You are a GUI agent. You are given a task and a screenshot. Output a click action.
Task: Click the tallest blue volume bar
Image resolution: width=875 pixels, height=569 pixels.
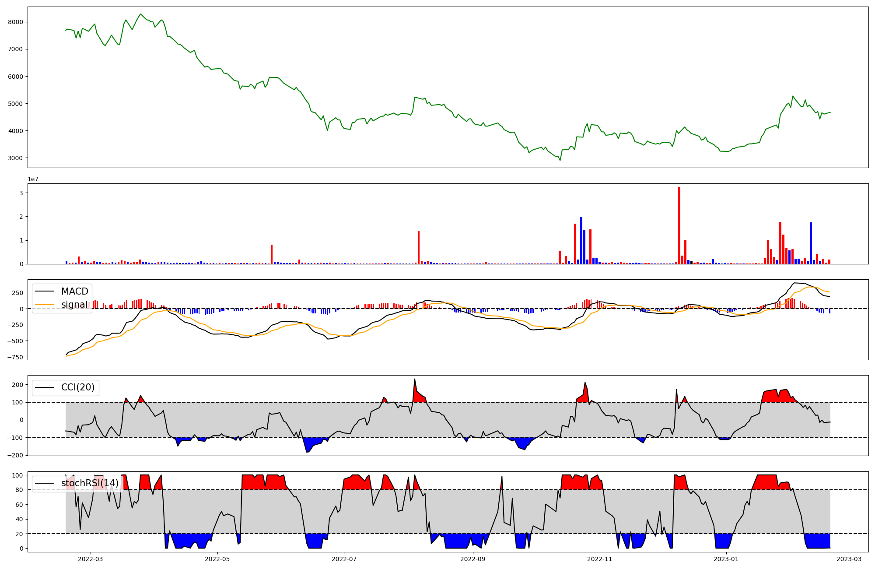[x=581, y=240]
